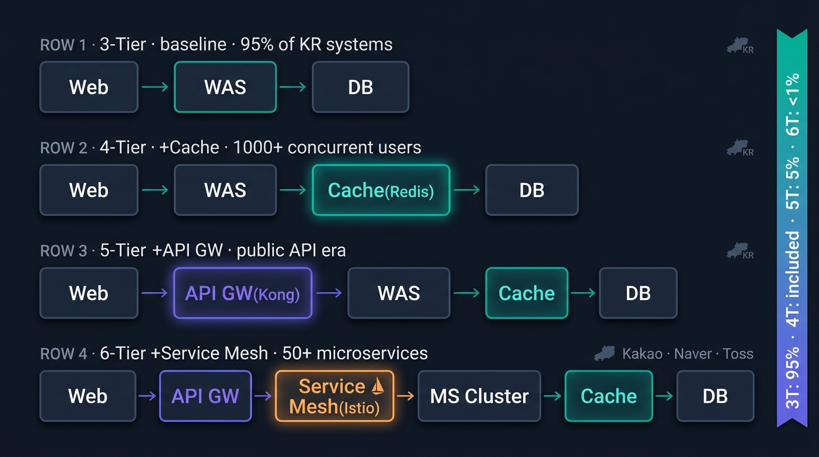The width and height of the screenshot is (819, 457).
Task: Click the Row 4 6-Tier +Service Mesh heading
Action: pos(234,353)
